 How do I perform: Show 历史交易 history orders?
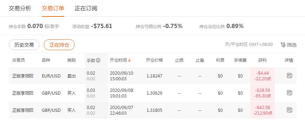24,45
